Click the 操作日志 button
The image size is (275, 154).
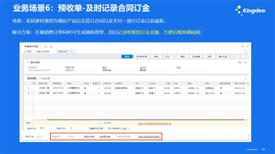(223, 56)
